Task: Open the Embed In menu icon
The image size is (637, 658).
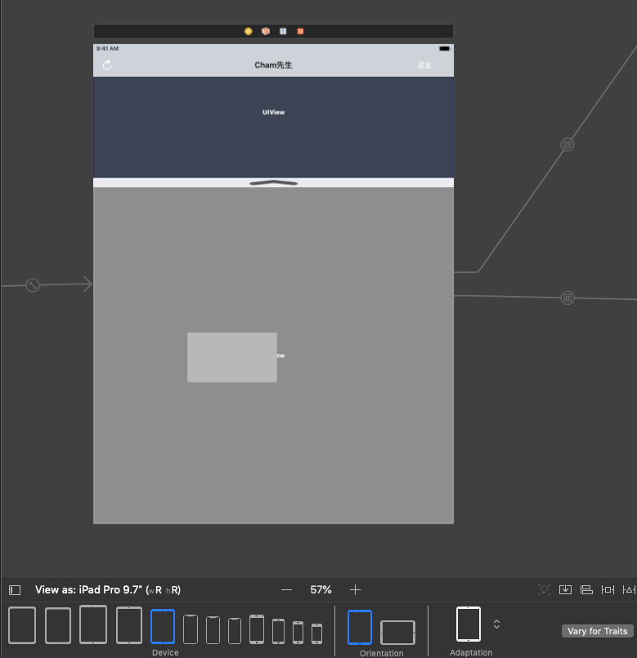Action: [565, 589]
